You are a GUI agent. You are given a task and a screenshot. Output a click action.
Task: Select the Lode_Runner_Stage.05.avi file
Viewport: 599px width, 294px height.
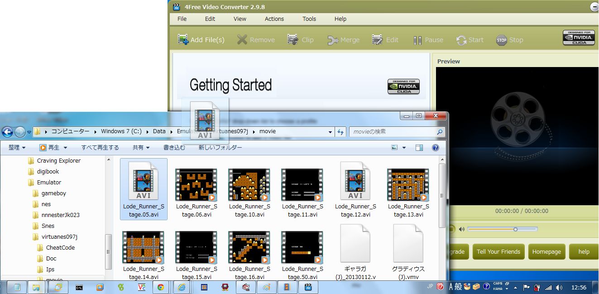[x=144, y=189]
